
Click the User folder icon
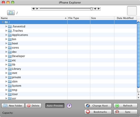(x=10, y=94)
